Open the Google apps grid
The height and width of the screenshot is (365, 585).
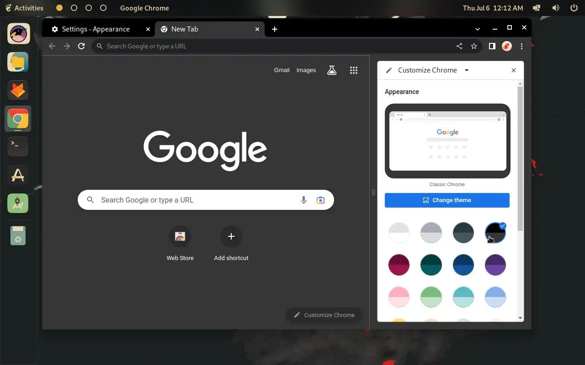354,70
